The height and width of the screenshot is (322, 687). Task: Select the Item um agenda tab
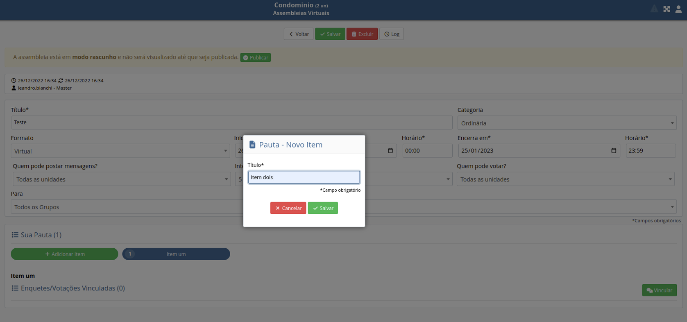[176, 254]
